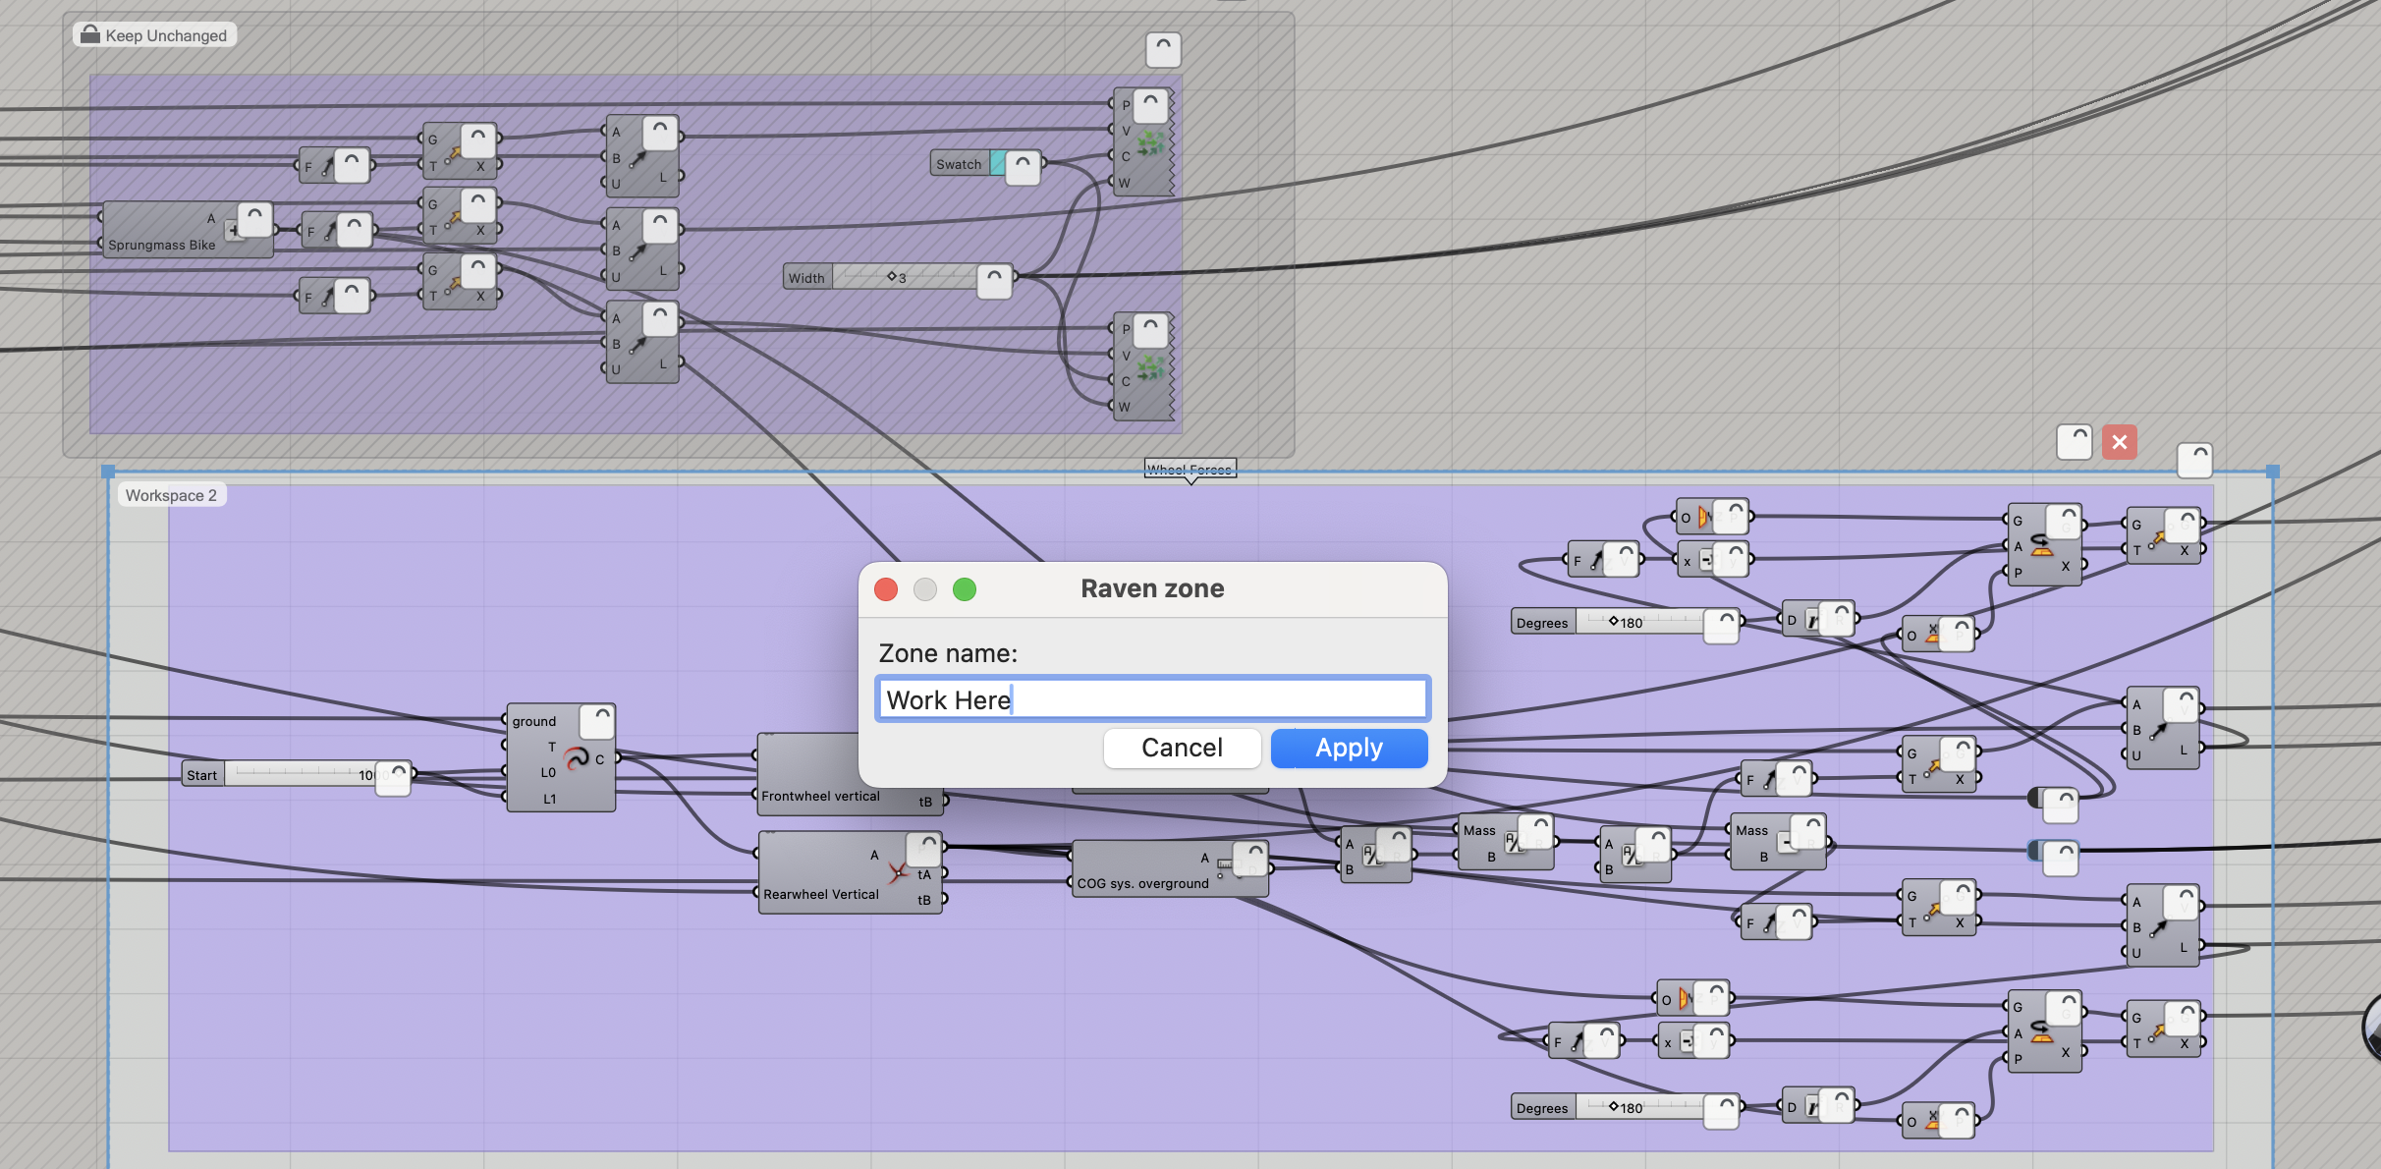Viewport: 2381px width, 1169px height.
Task: Click the negative icon on lower x component
Action: click(1687, 1041)
